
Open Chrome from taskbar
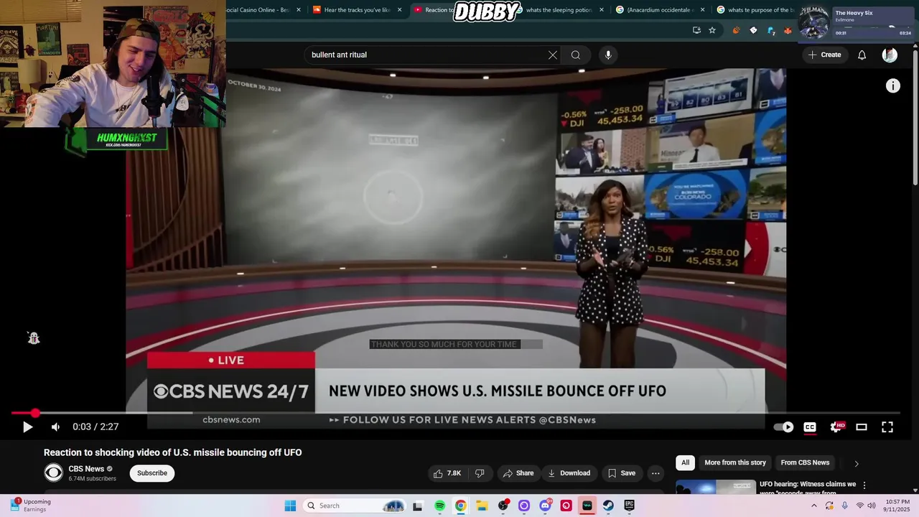460,506
